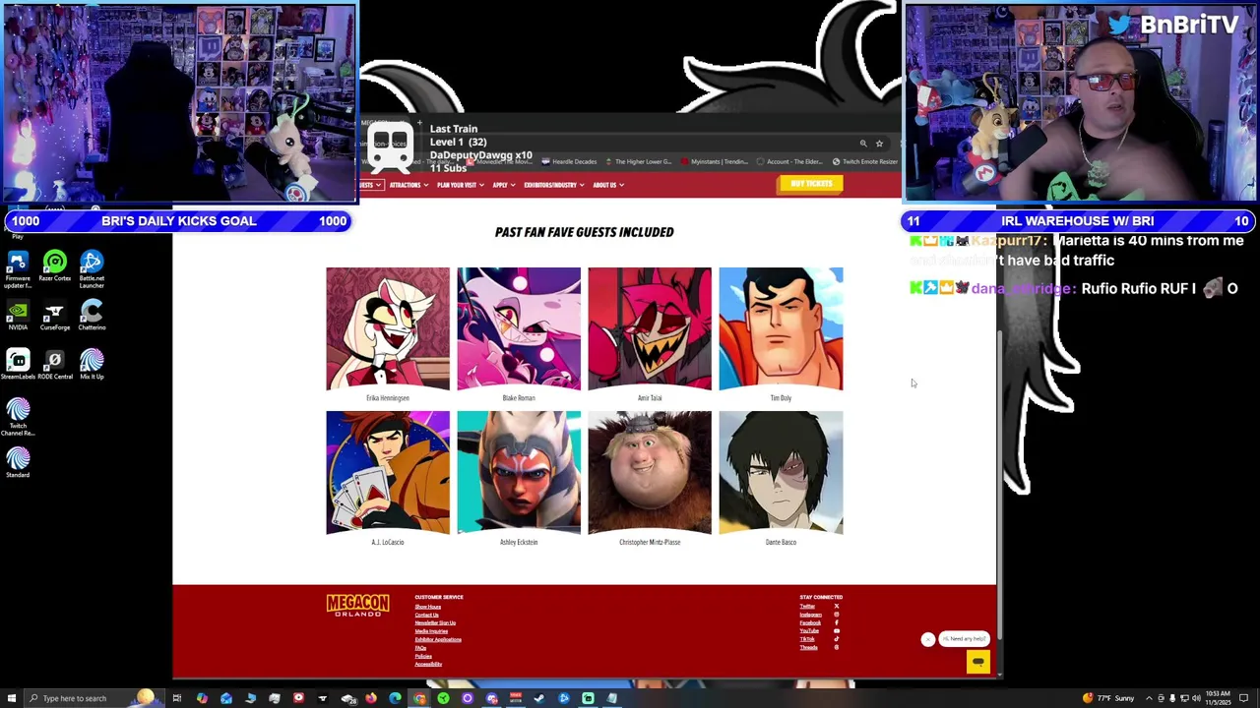
Task: Open the Twitch Channel Re... desktop icon
Action: 18,416
